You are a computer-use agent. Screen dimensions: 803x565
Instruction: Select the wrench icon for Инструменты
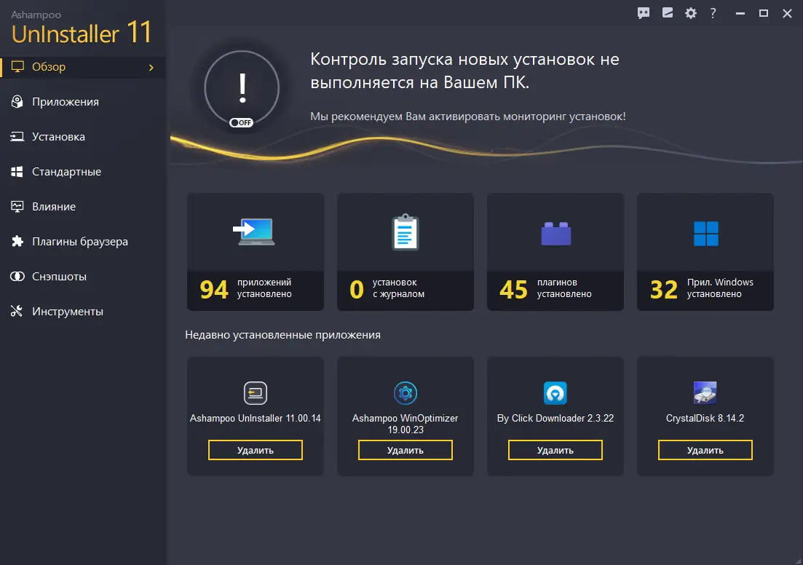(17, 311)
